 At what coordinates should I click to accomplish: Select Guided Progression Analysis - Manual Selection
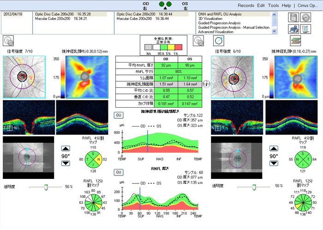[x=234, y=27]
